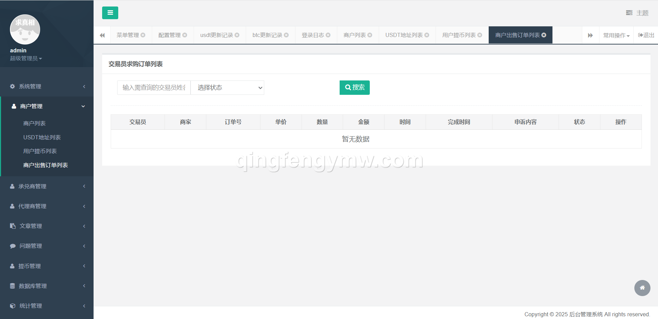Screen dimensions: 658x319
Task: Click the 状态 column header
Action: (580, 122)
